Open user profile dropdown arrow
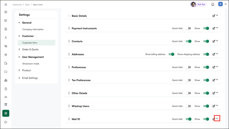This screenshot has width=229, height=129. pos(226,4)
